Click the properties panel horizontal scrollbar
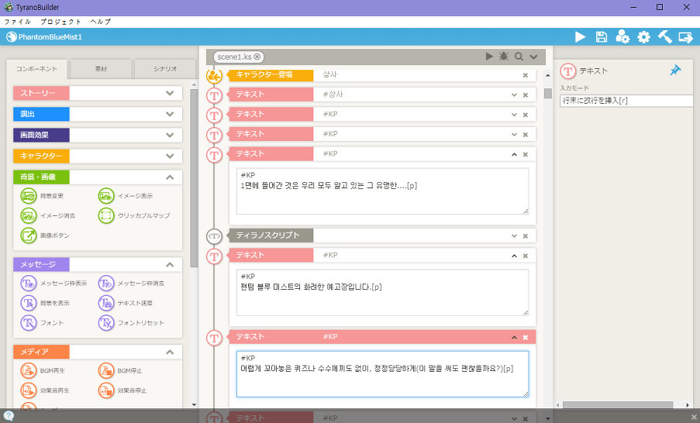The width and height of the screenshot is (700, 423). (x=617, y=404)
